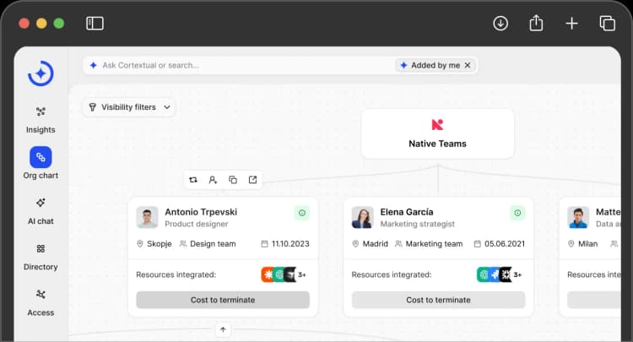Click the Product designer job title

click(197, 224)
